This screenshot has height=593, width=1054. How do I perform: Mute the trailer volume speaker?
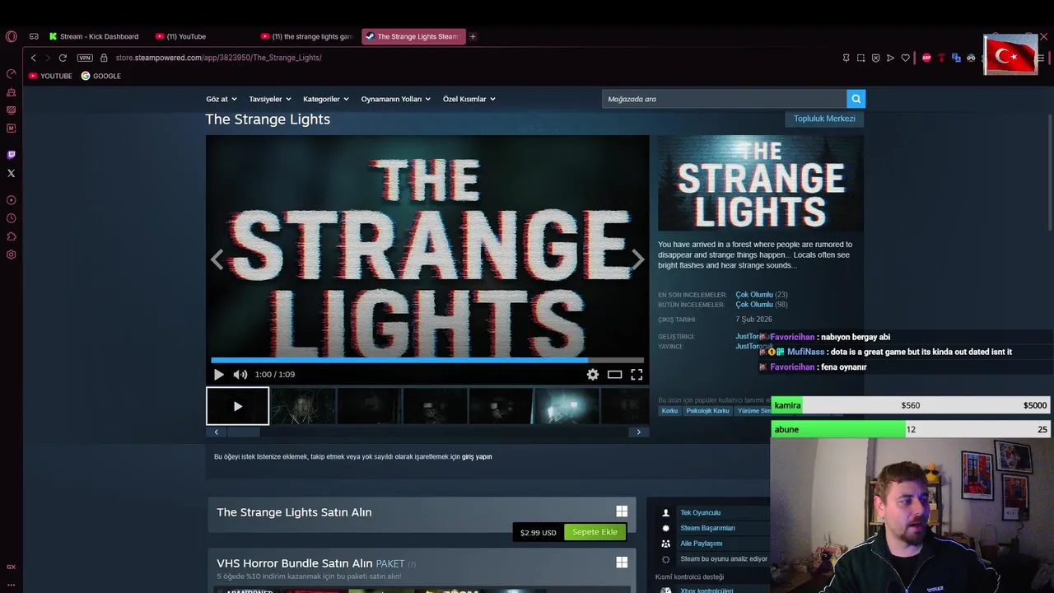tap(240, 374)
